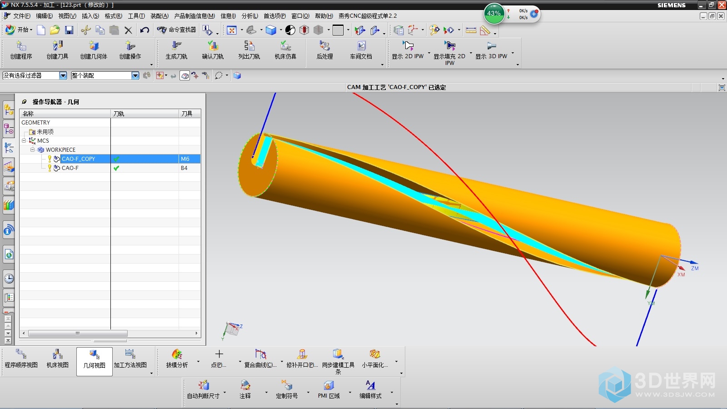Click the 创建刀具 create tool icon

pos(58,46)
